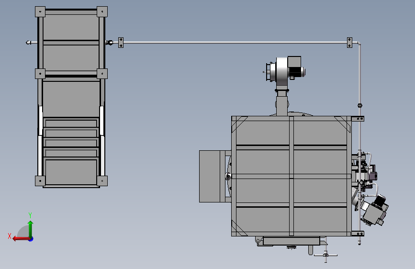Select the valve handwheel below the boiler

pyautogui.click(x=325, y=255)
